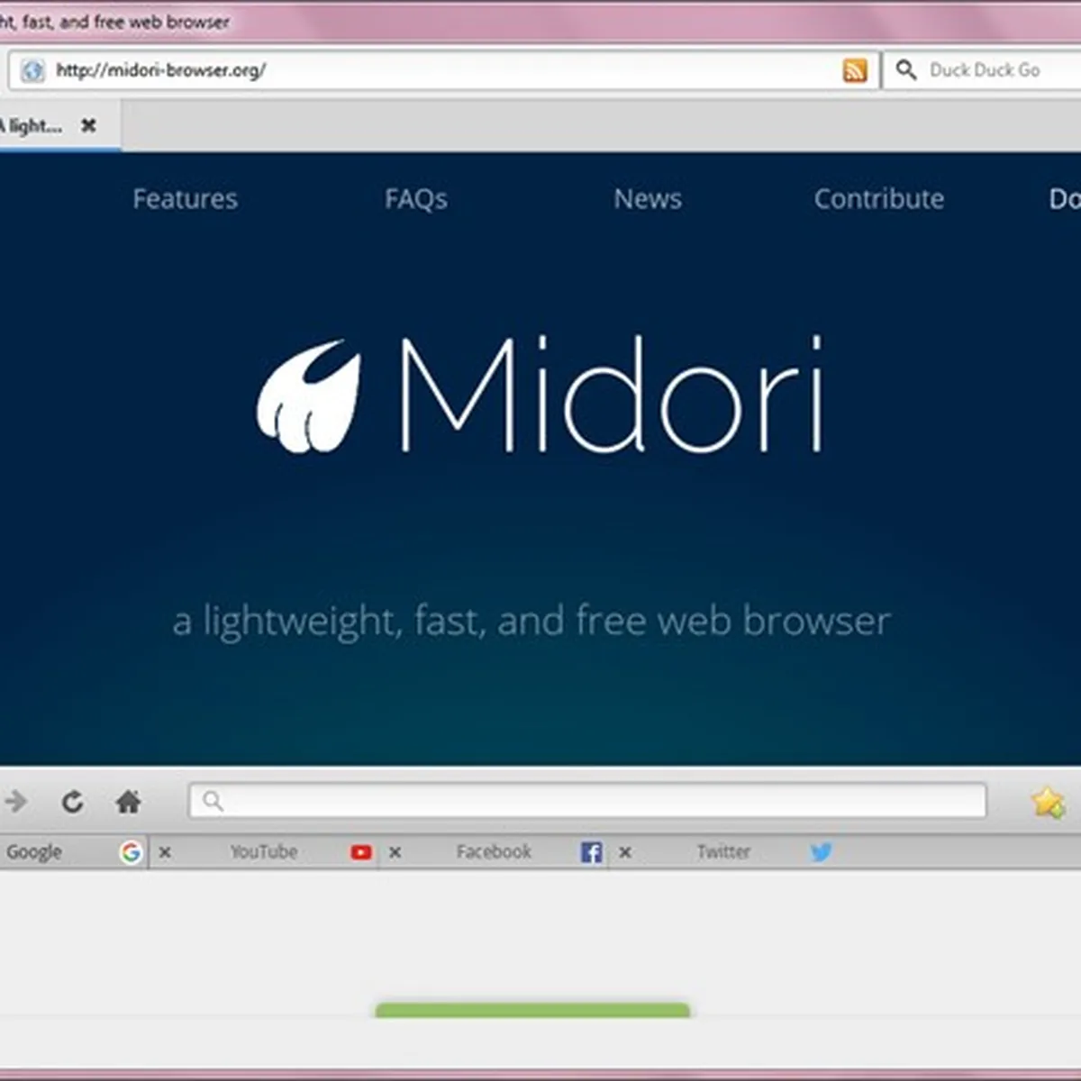Switch to the YouTube tab
Screen dimensions: 1081x1081
(x=264, y=852)
